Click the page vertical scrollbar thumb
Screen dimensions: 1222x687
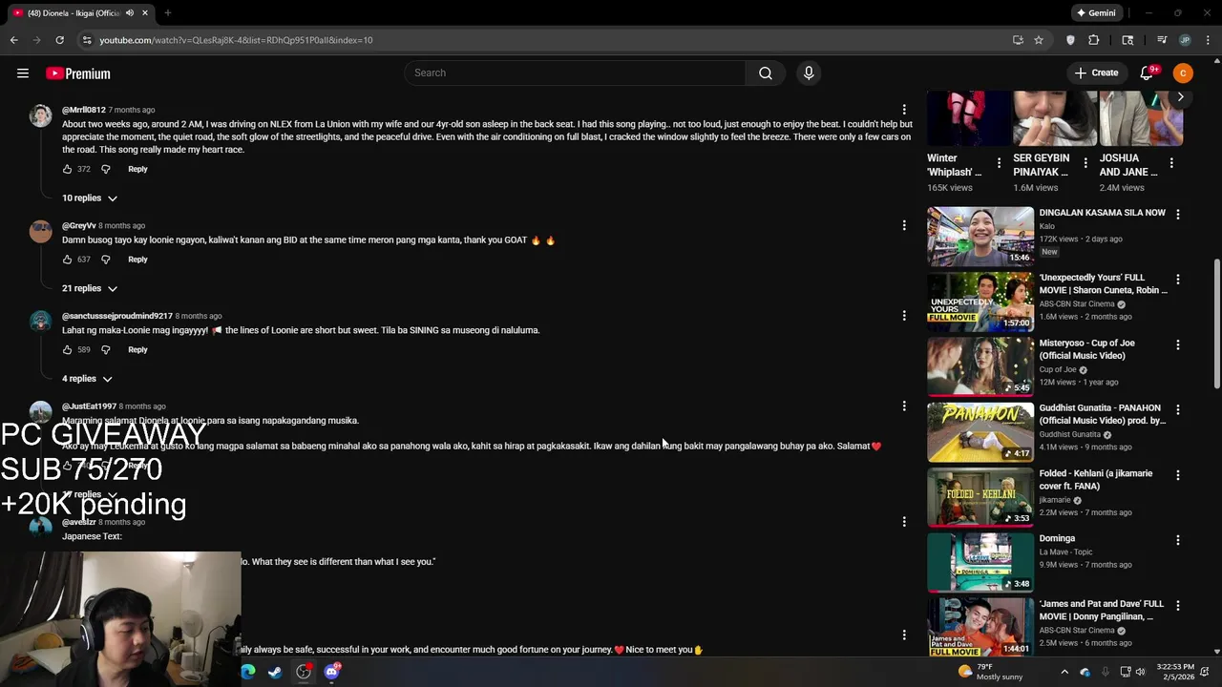pos(1216,324)
